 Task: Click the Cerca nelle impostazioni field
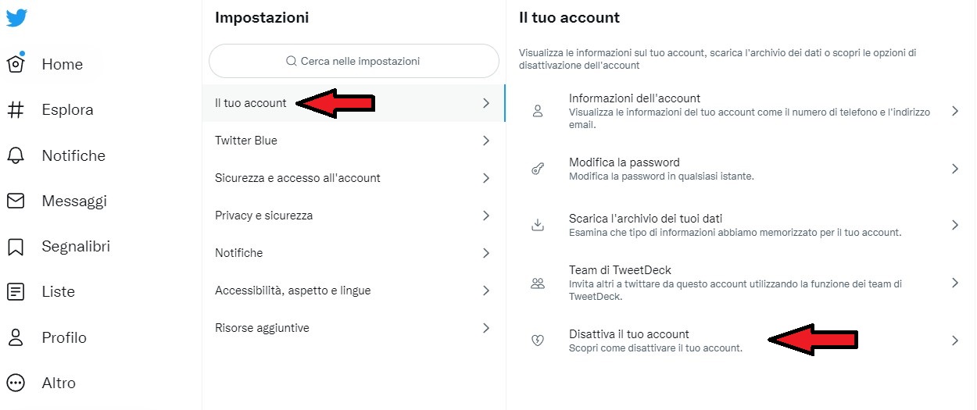(354, 61)
